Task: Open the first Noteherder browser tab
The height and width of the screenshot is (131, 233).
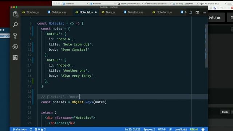Action: (x=75, y=4)
